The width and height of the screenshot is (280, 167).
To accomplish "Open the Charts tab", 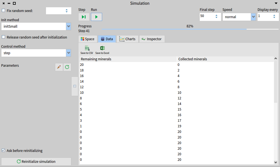I will (x=127, y=39).
